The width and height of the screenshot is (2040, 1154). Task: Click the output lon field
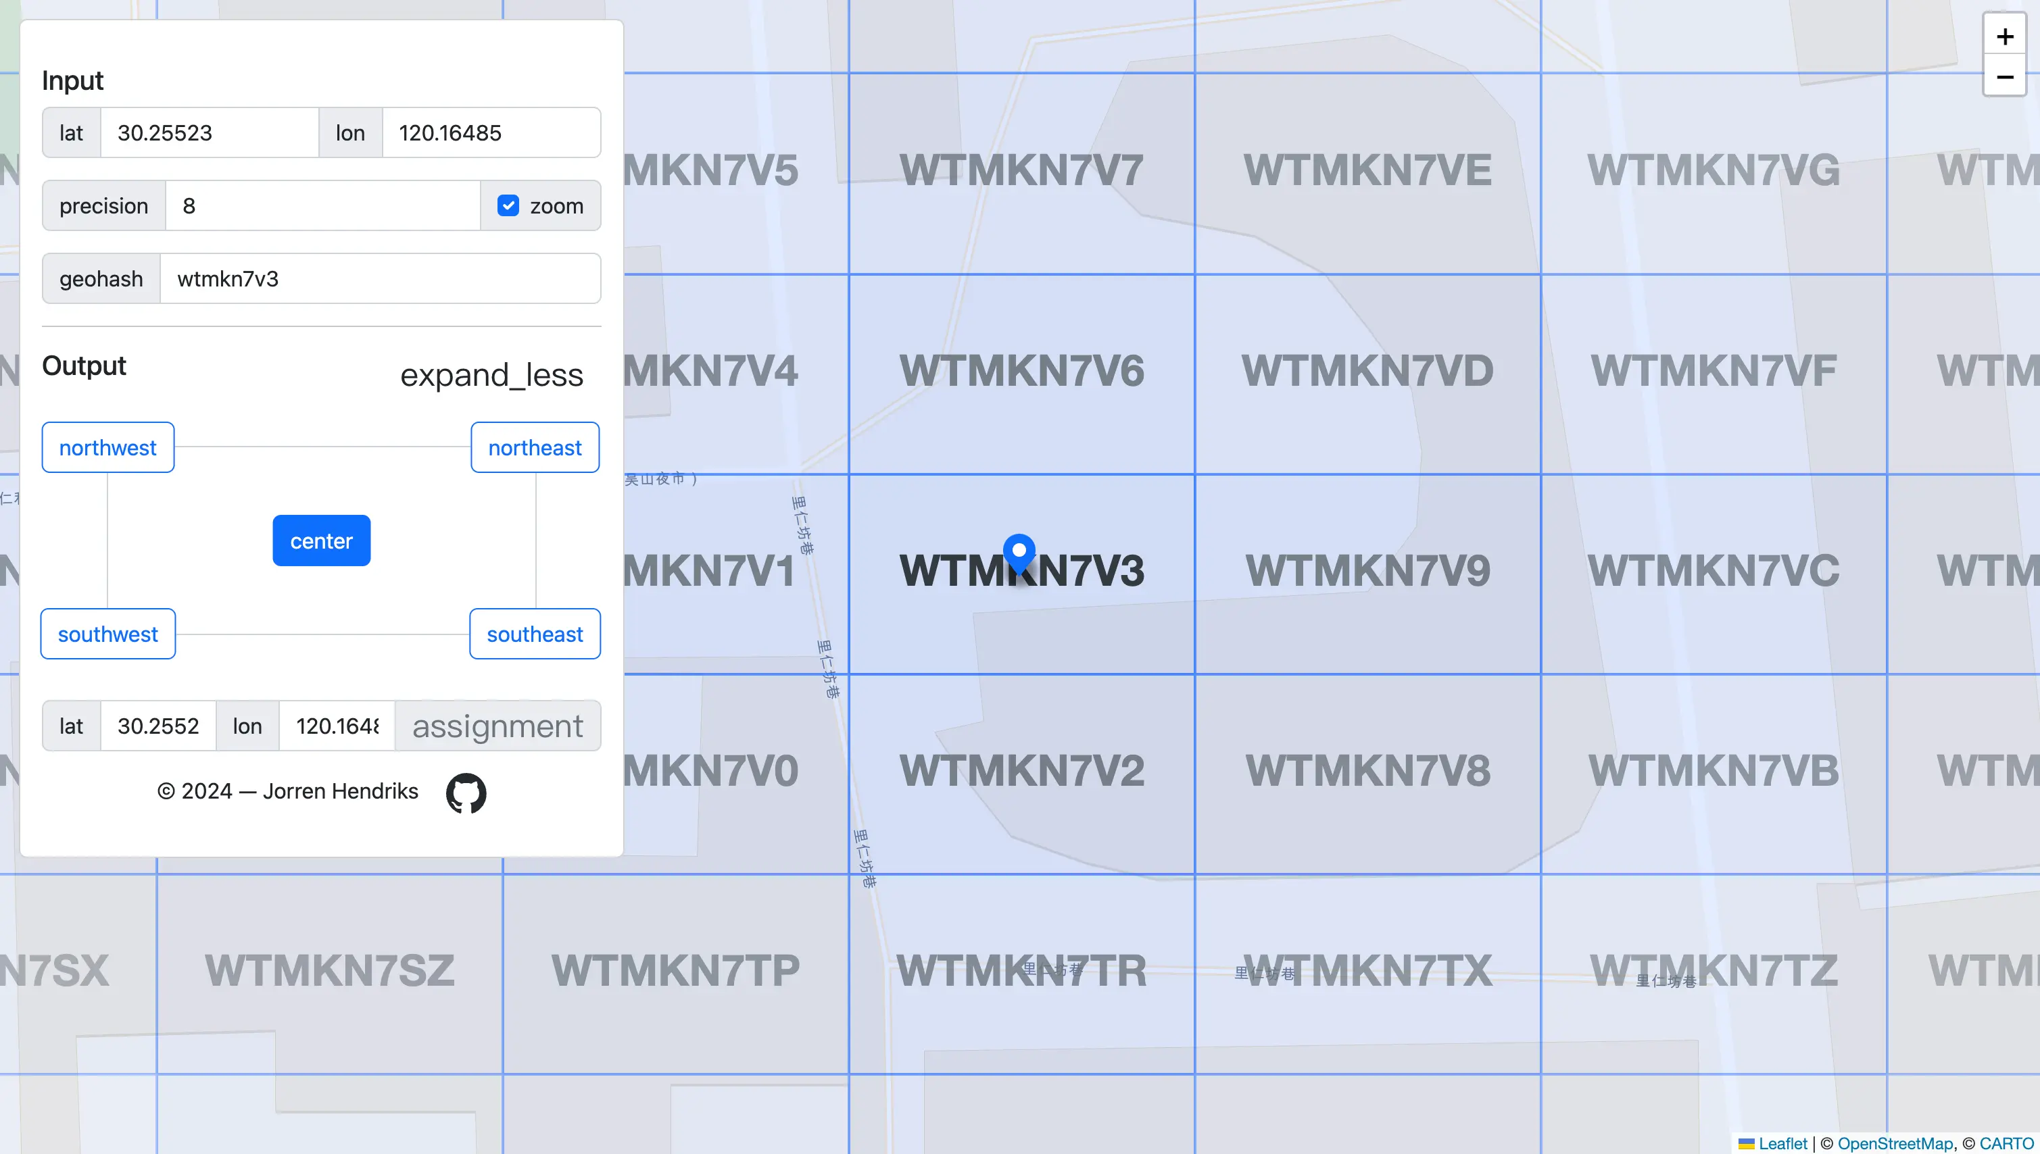click(337, 726)
